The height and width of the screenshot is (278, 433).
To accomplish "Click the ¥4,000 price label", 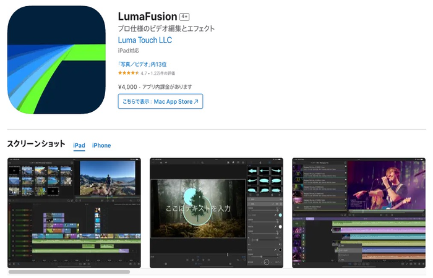I will pos(127,86).
